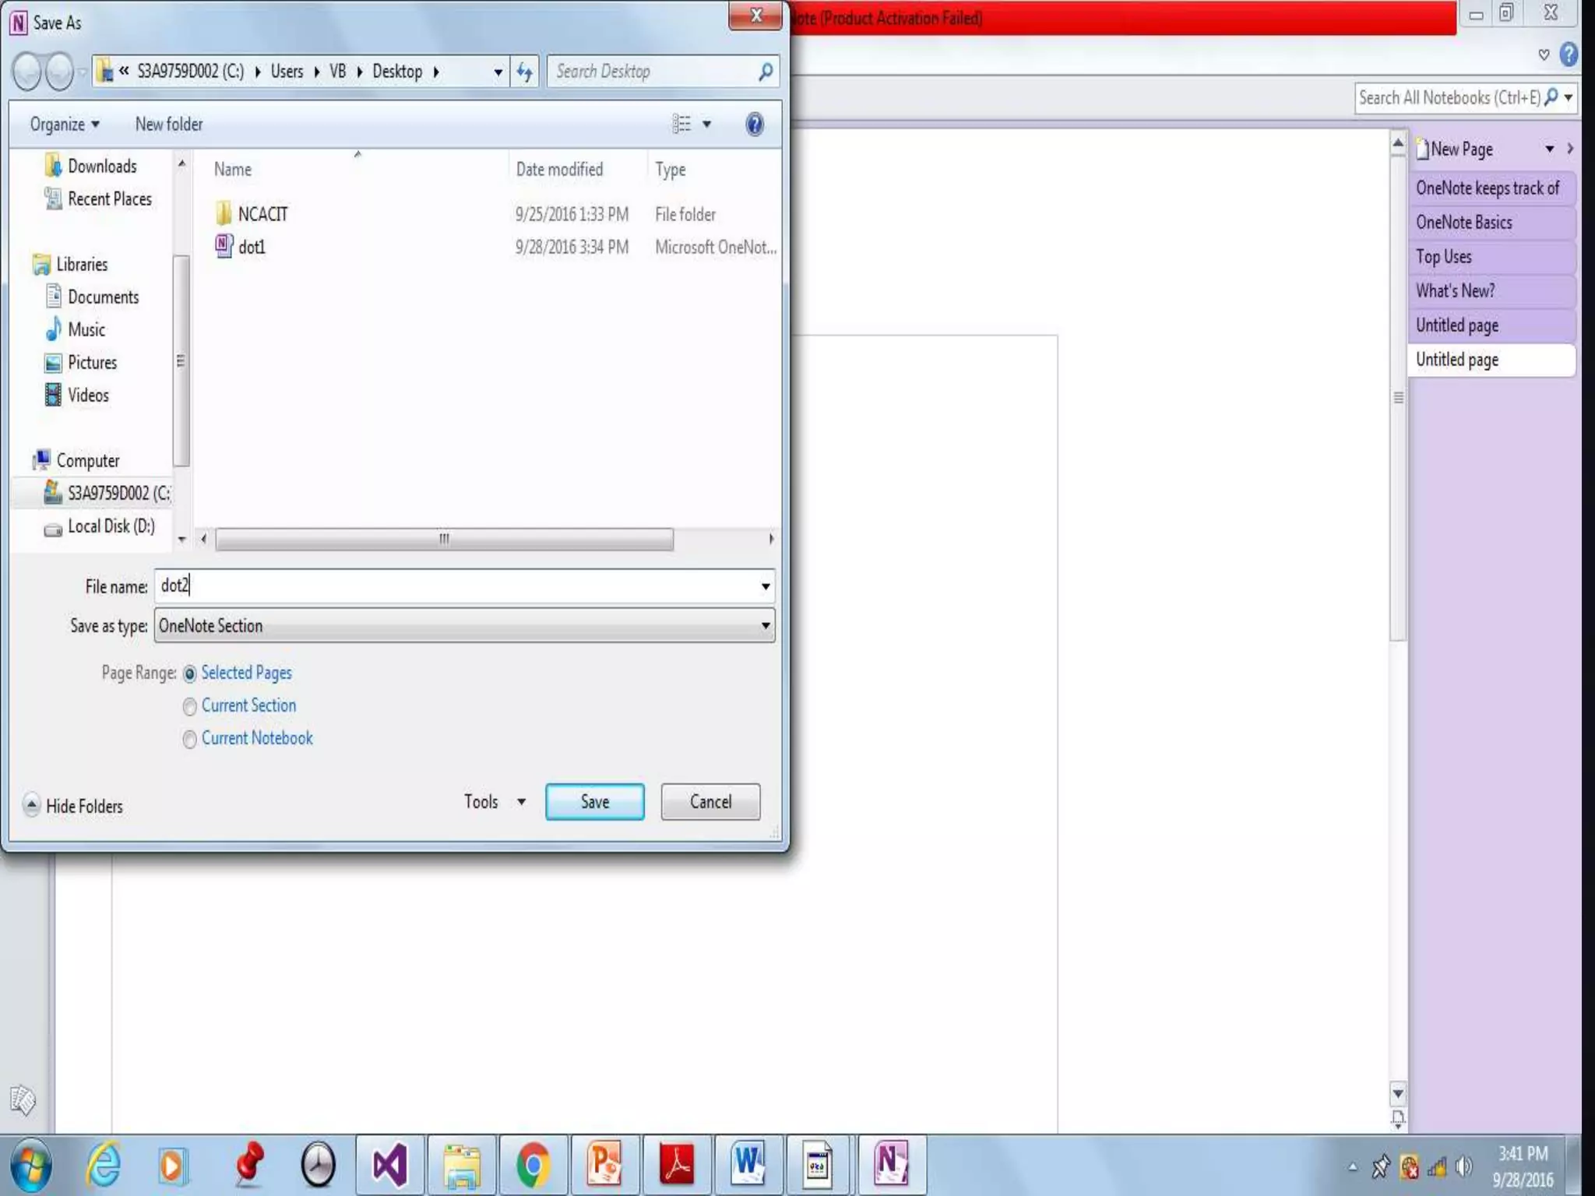Expand the Save as type dropdown

pyautogui.click(x=766, y=626)
